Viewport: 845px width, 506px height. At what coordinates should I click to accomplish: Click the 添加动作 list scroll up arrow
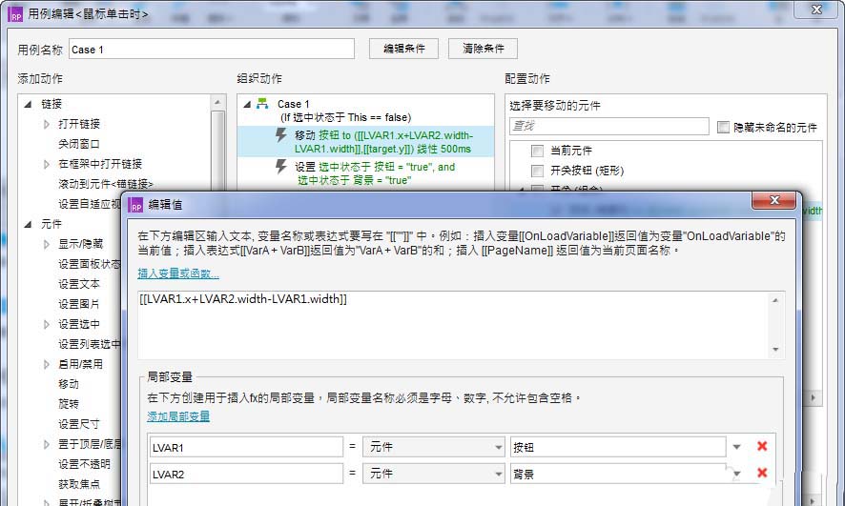click(x=217, y=103)
